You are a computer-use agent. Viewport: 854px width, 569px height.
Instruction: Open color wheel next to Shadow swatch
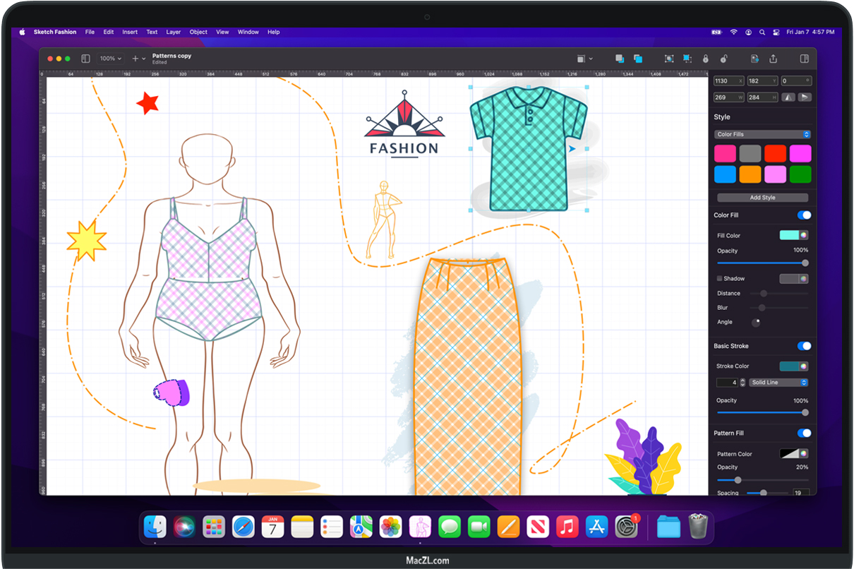coord(803,279)
